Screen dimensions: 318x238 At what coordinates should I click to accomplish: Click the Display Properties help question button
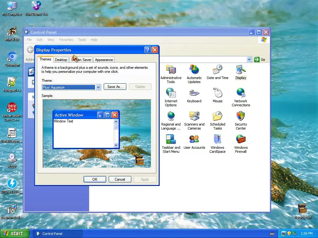point(148,50)
